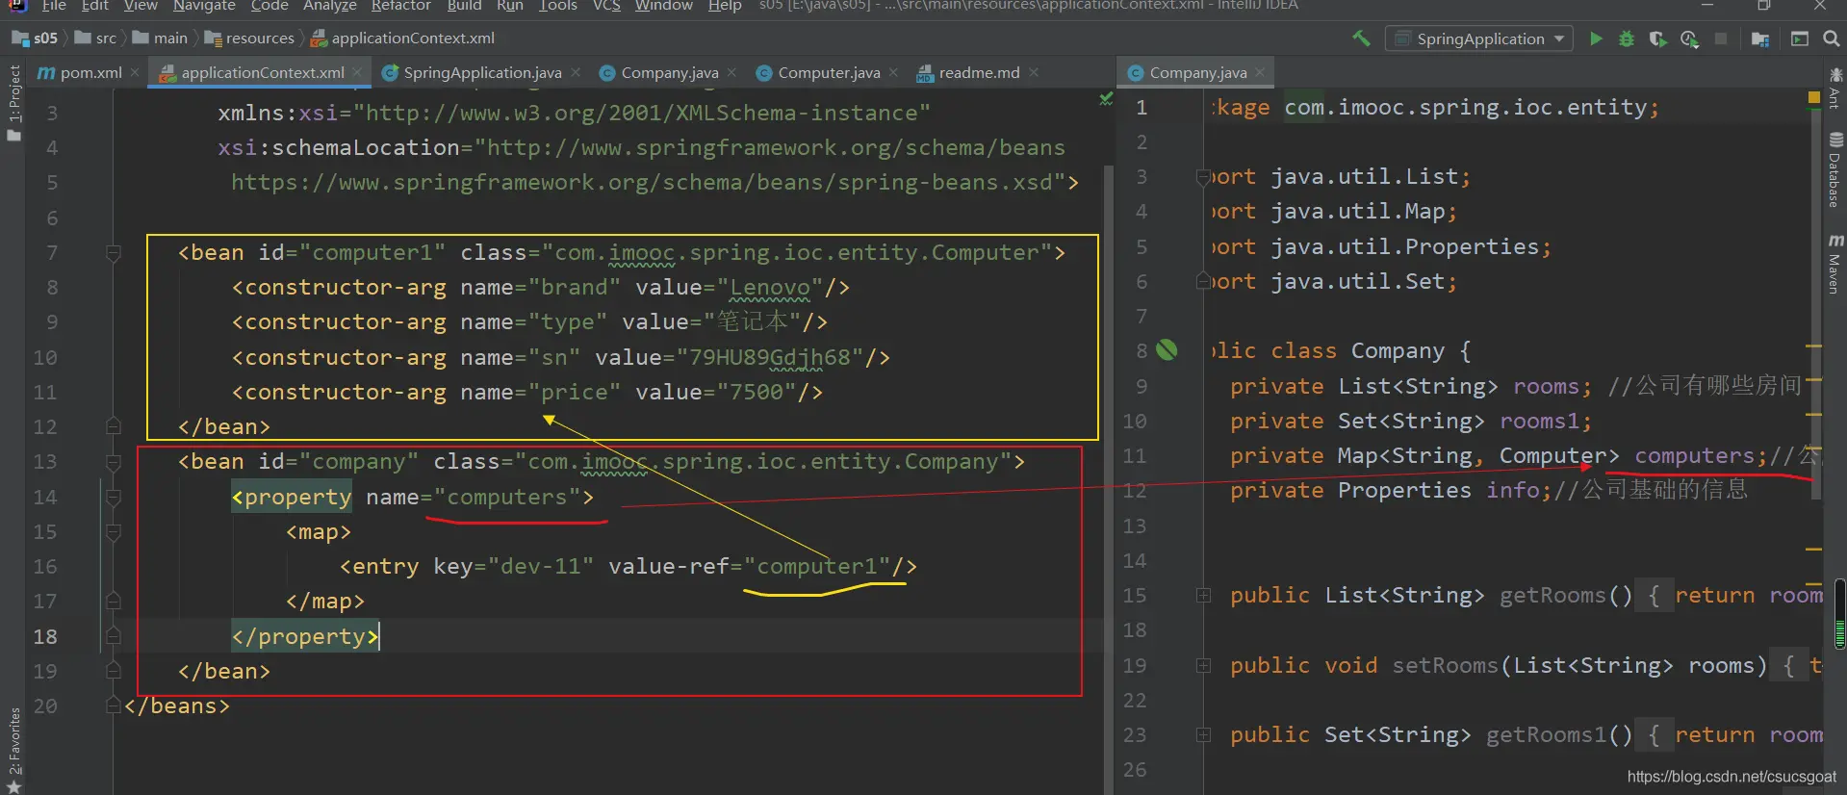The image size is (1847, 795).
Task: Toggle the Maven tool window
Action: (1834, 265)
